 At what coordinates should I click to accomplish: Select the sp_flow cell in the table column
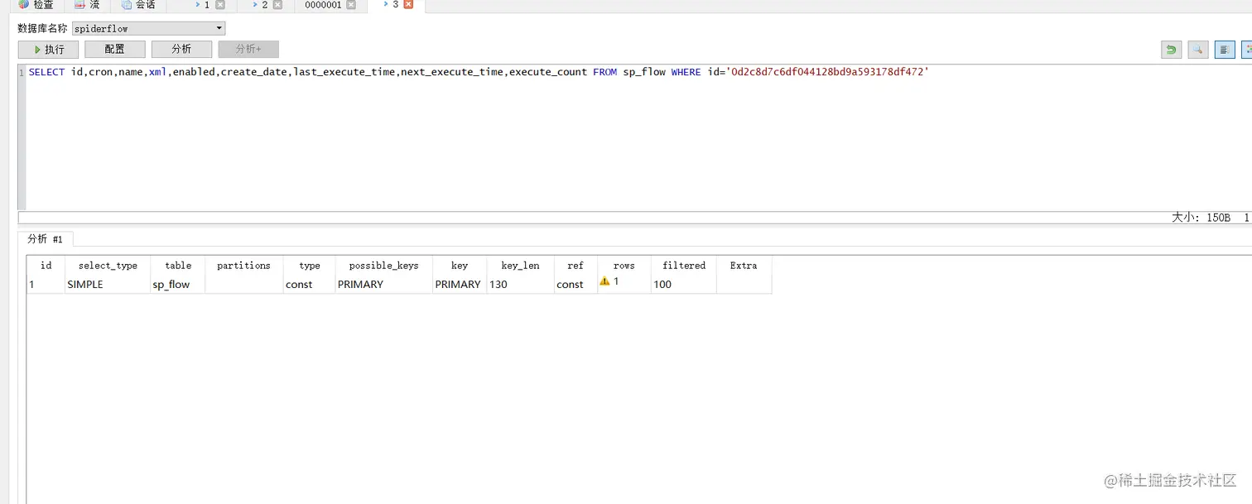178,284
